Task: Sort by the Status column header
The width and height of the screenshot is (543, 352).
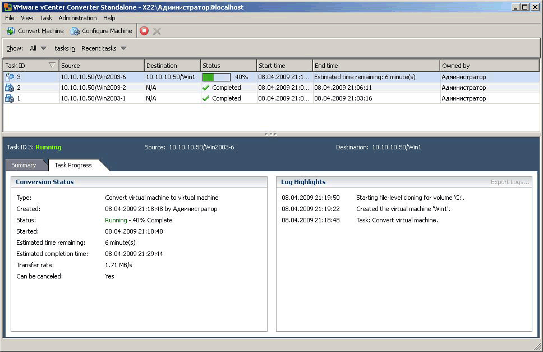Action: click(x=228, y=66)
